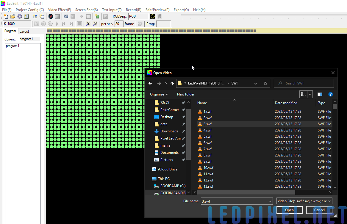Viewport: 347px width, 224px height.
Task: Select the file 13.swf
Action: pos(264,187)
